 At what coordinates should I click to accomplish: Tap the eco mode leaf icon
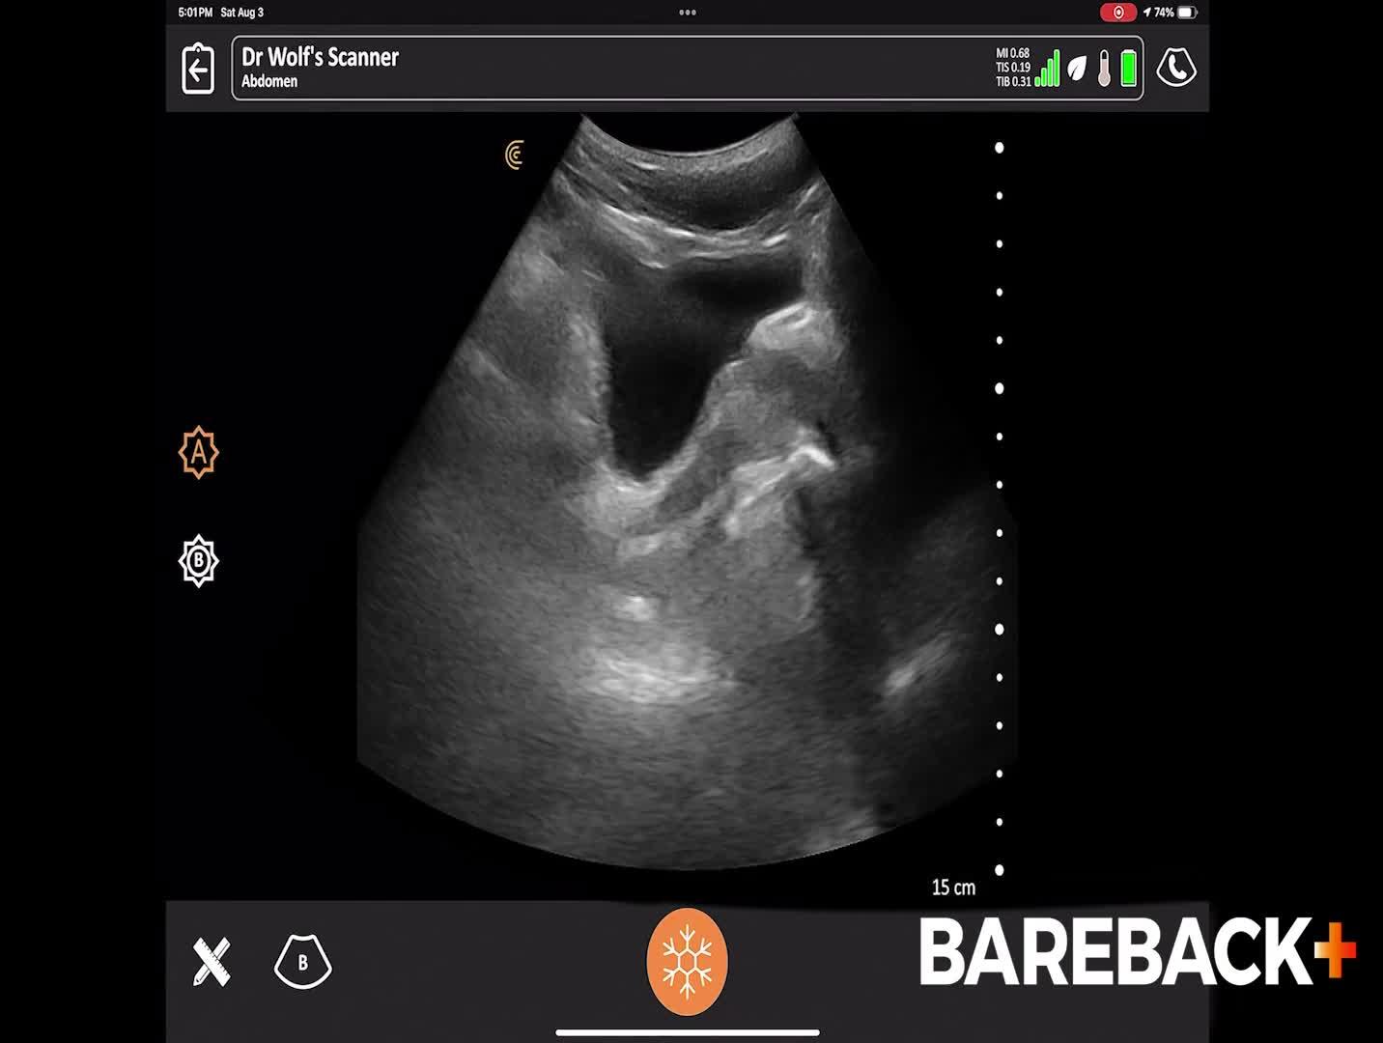[1077, 69]
